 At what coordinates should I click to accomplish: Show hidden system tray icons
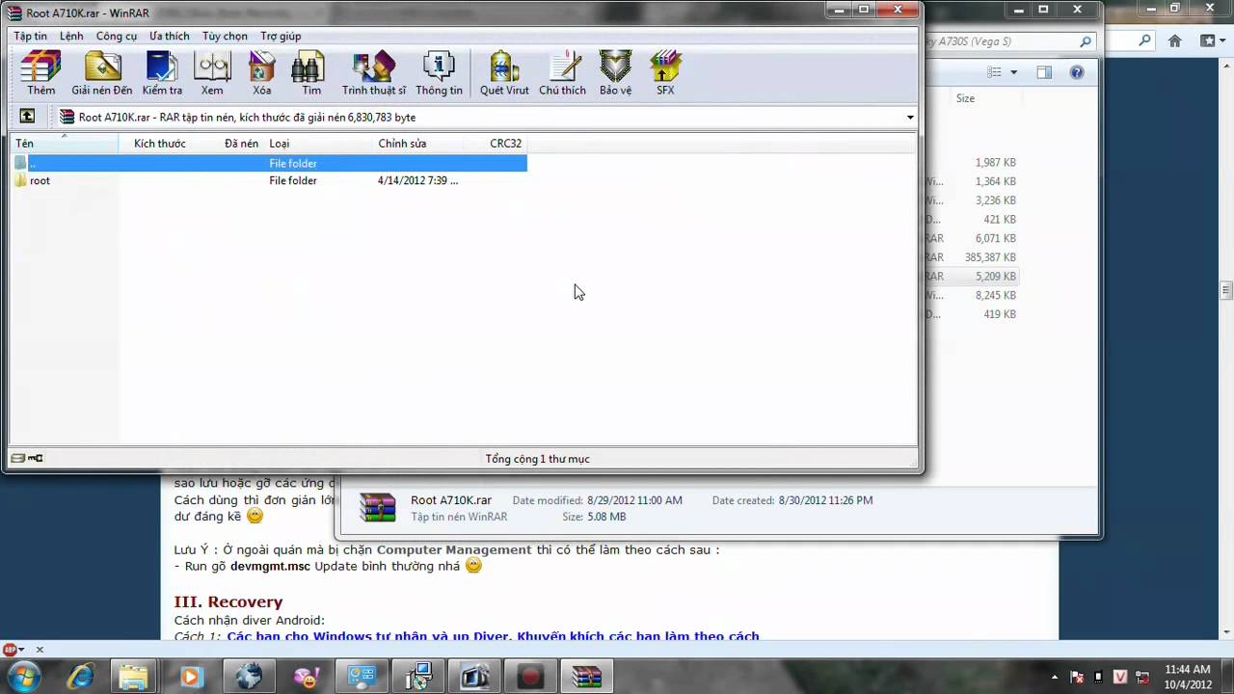tap(1054, 678)
